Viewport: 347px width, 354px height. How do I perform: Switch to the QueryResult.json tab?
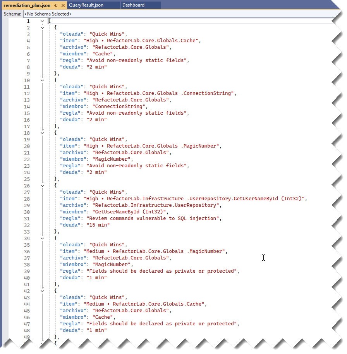[86, 5]
